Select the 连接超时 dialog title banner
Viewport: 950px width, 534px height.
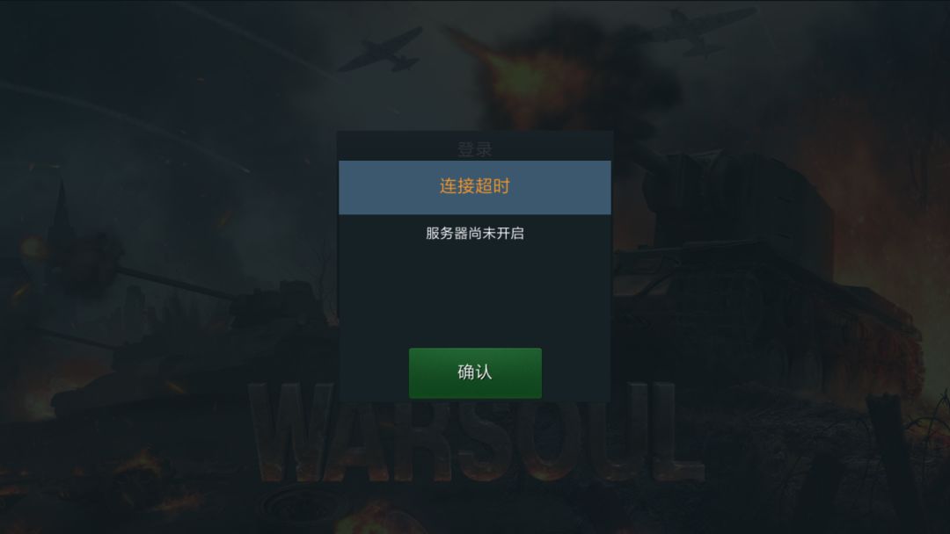click(x=475, y=187)
